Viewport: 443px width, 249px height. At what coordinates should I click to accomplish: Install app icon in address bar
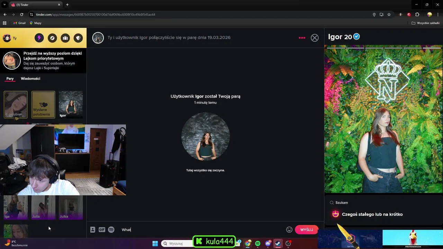(x=381, y=15)
